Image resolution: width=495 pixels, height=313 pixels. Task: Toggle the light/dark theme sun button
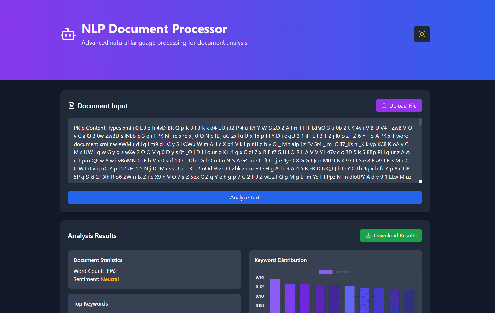(422, 34)
